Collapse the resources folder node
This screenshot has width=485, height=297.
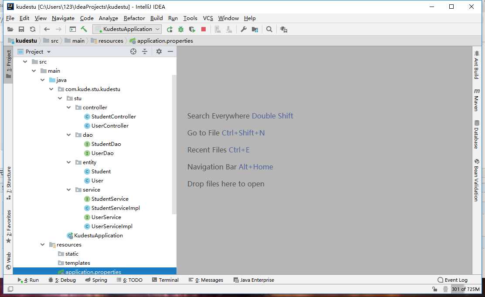pyautogui.click(x=43, y=244)
